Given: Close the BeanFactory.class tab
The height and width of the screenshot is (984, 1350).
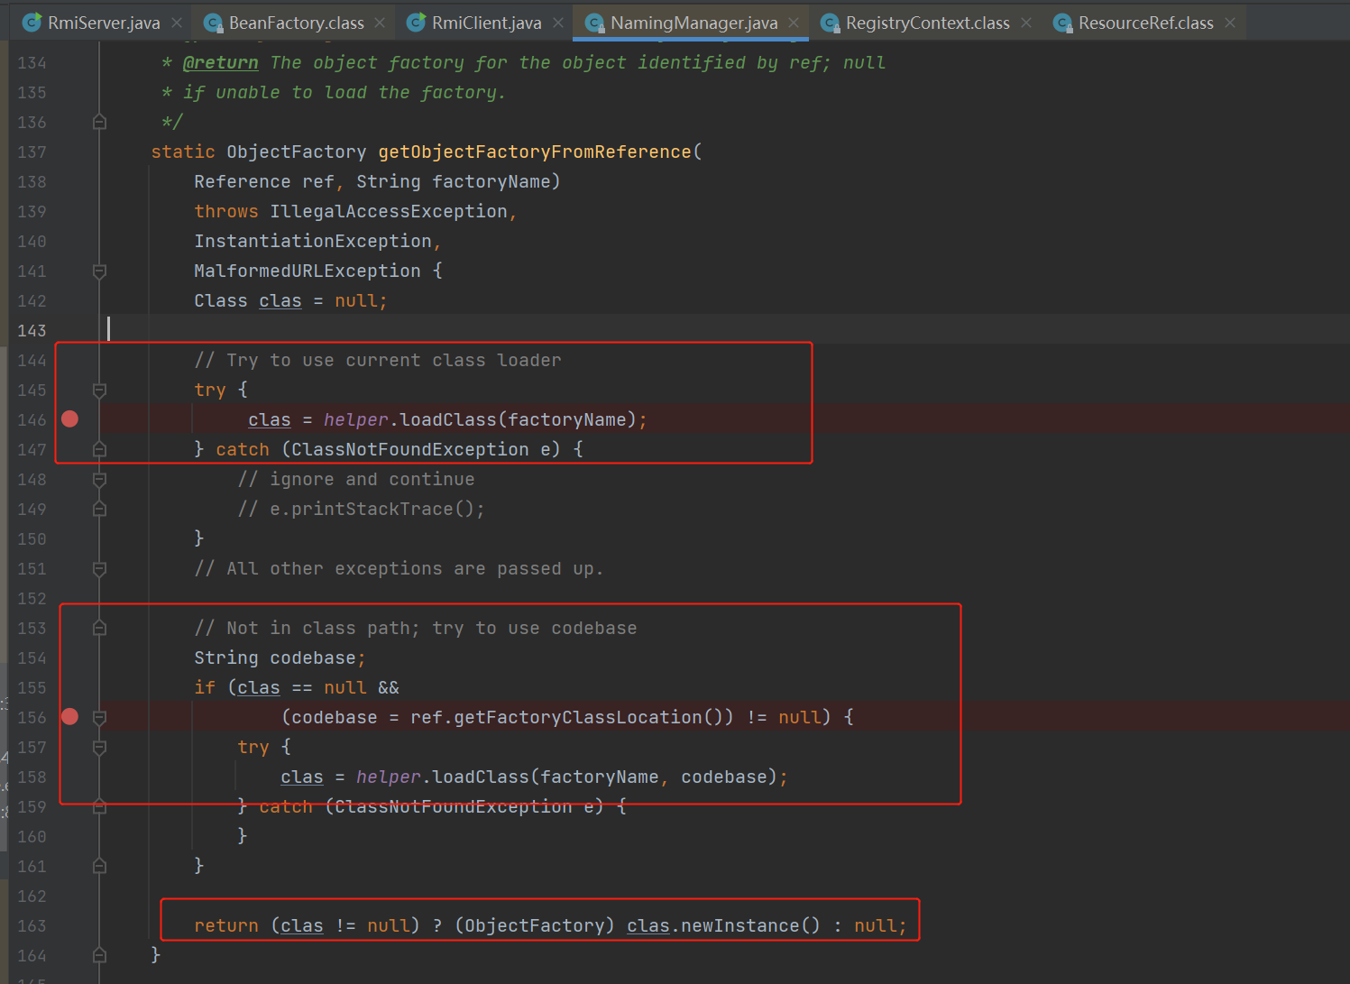Looking at the screenshot, I should pyautogui.click(x=380, y=23).
